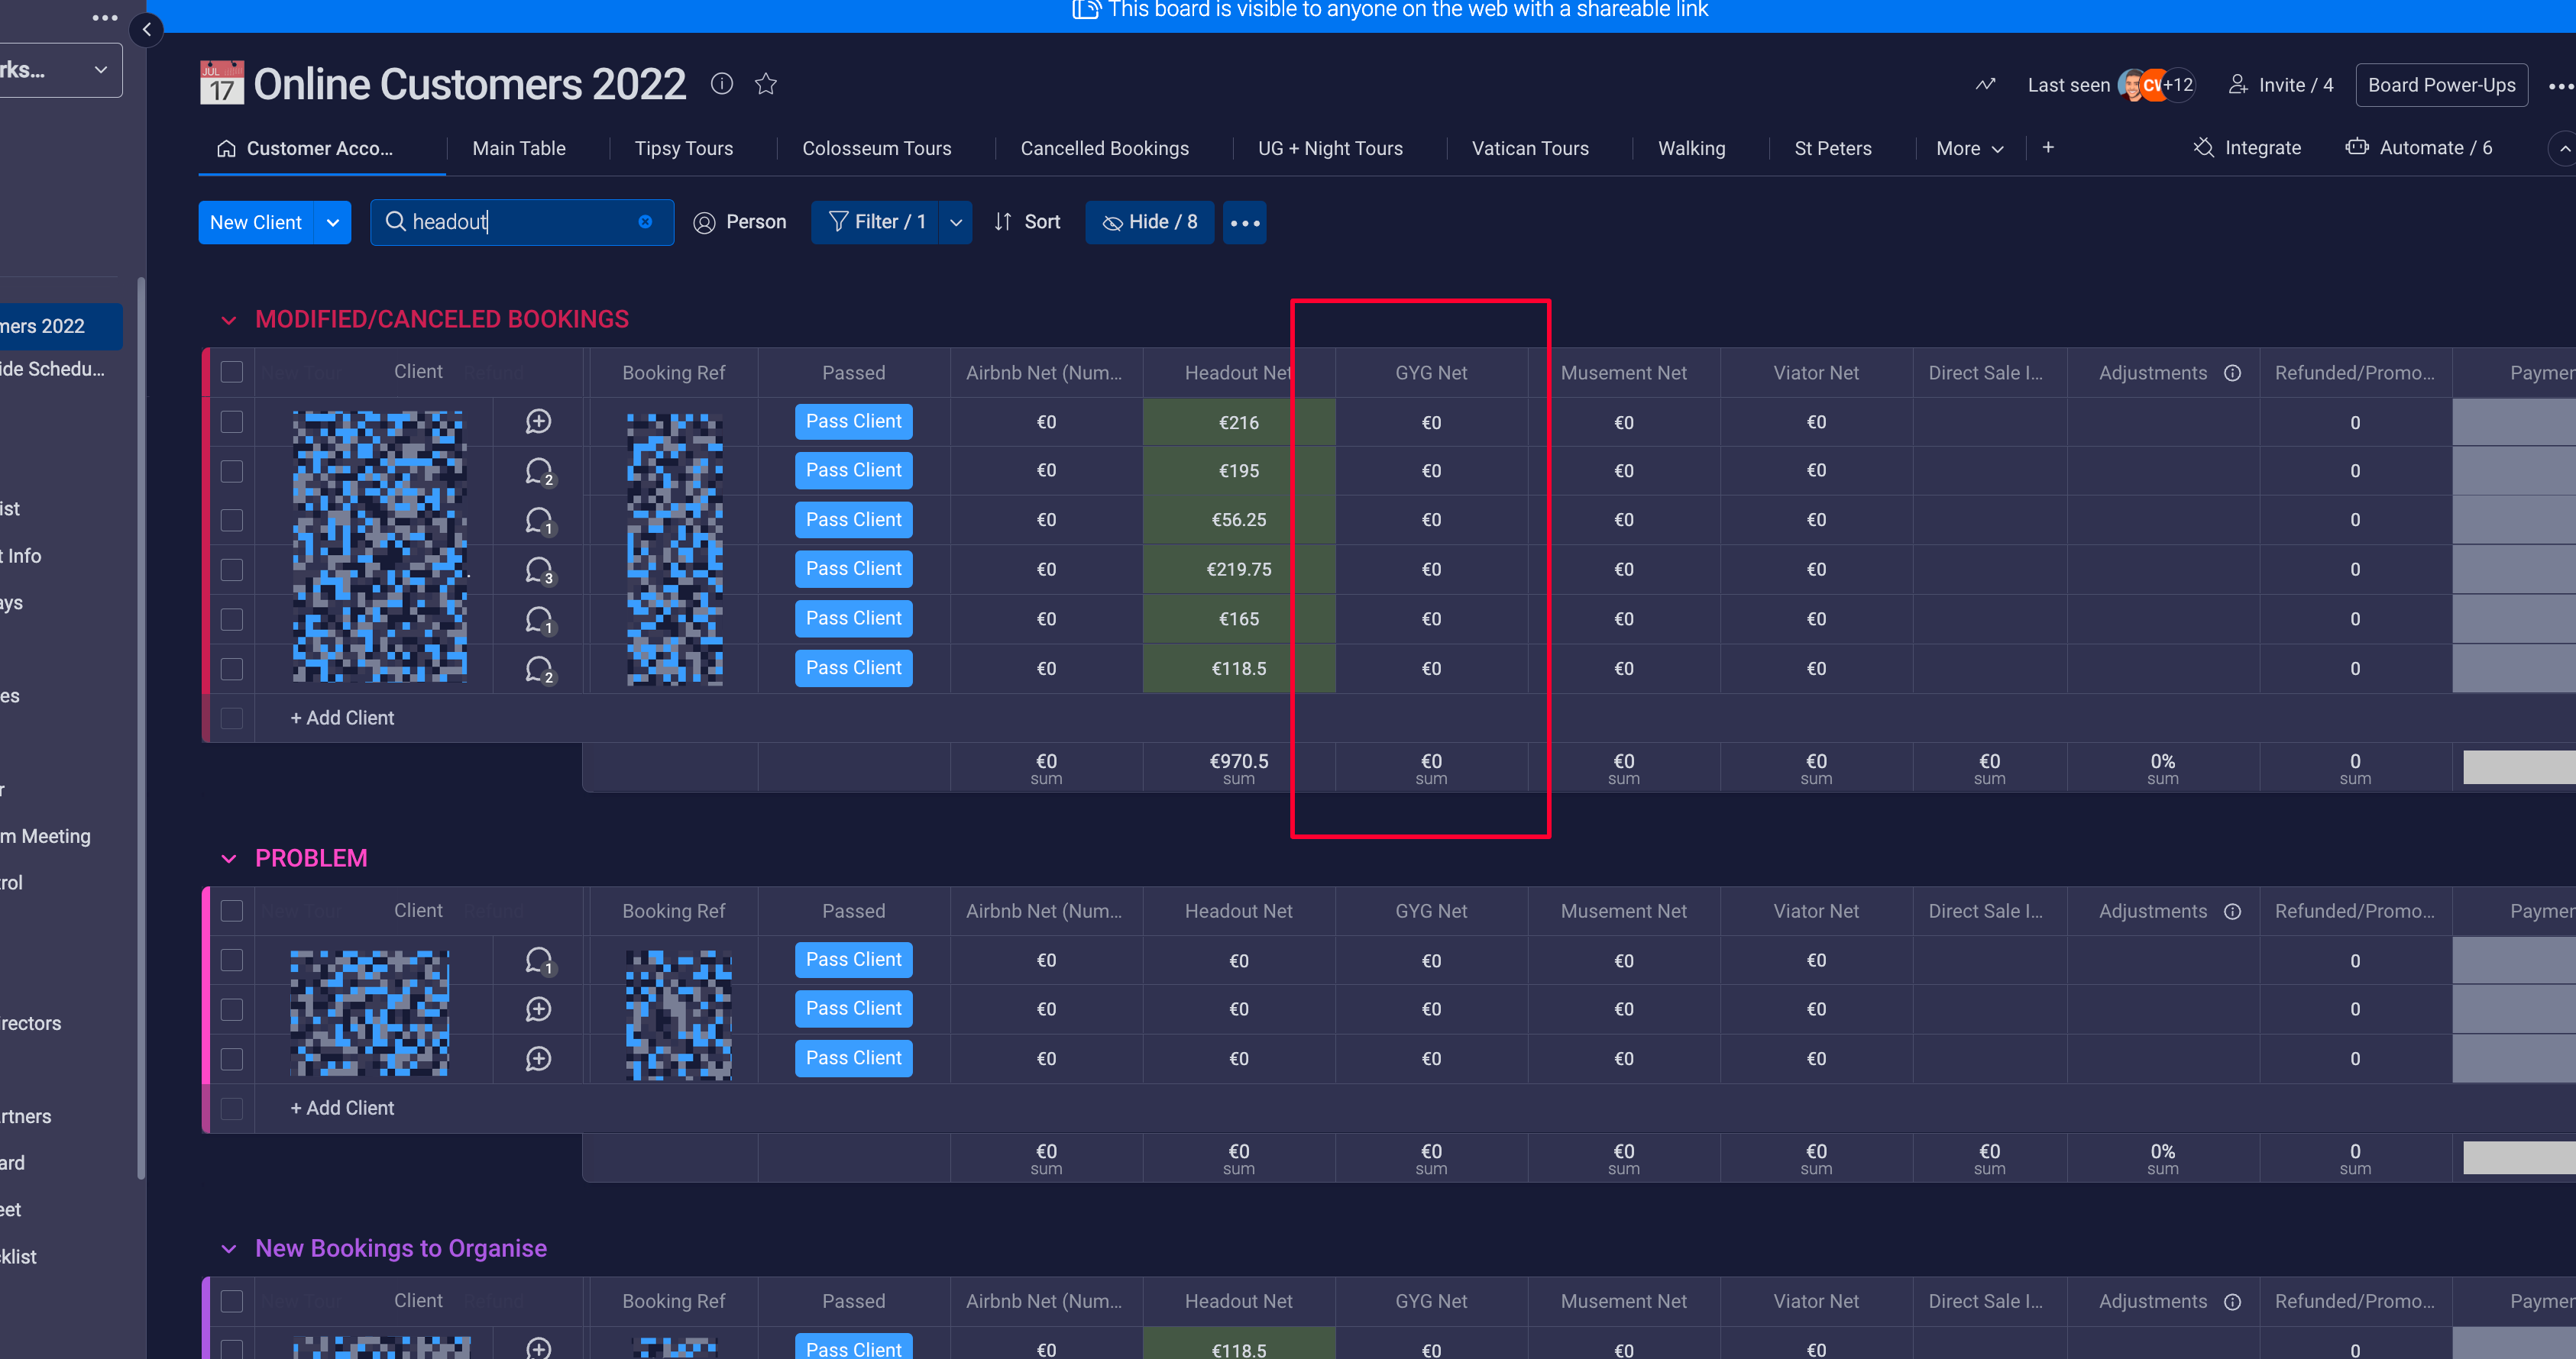
Task: Open the sidebar three-dot menu
Action: [x=105, y=18]
